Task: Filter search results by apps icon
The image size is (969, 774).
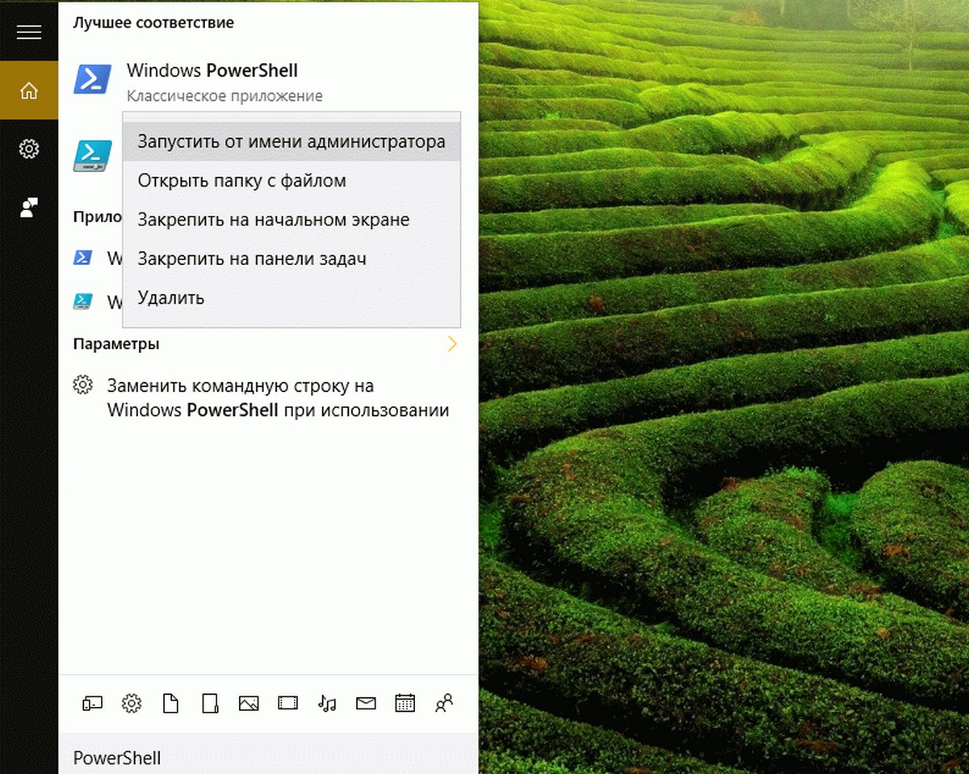Action: coord(92,704)
